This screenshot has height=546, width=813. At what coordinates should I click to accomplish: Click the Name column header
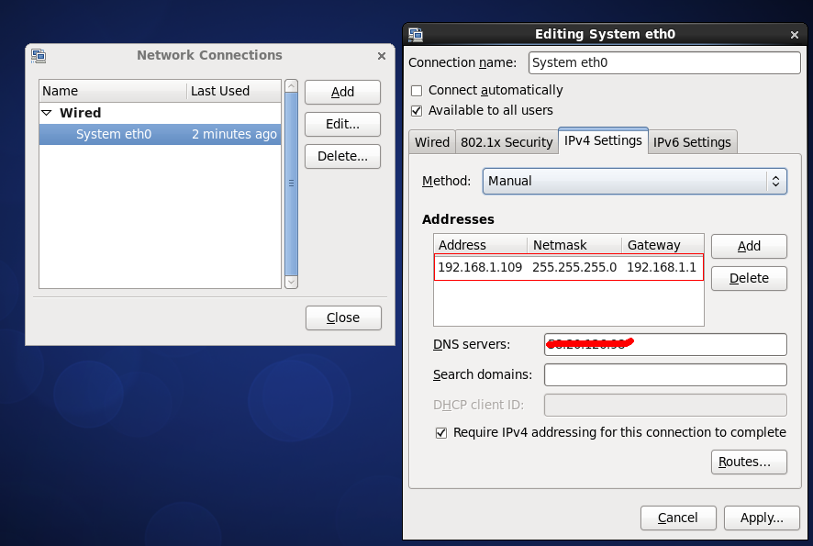click(x=113, y=91)
